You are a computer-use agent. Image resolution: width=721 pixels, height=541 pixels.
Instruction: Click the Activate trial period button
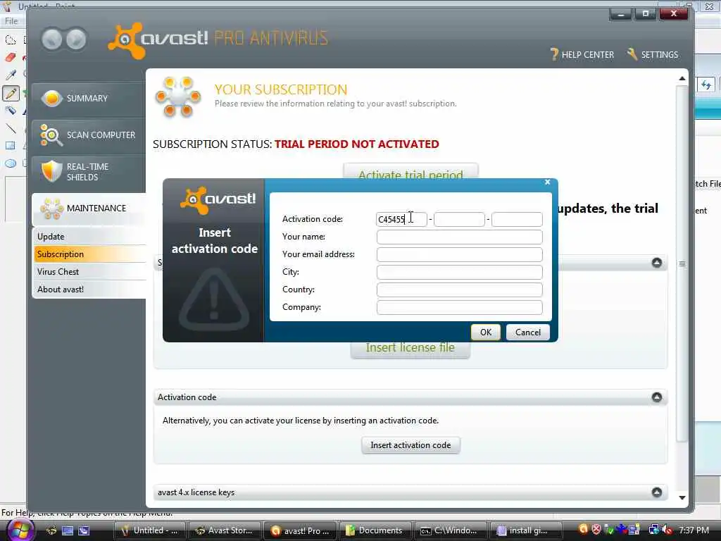point(410,172)
